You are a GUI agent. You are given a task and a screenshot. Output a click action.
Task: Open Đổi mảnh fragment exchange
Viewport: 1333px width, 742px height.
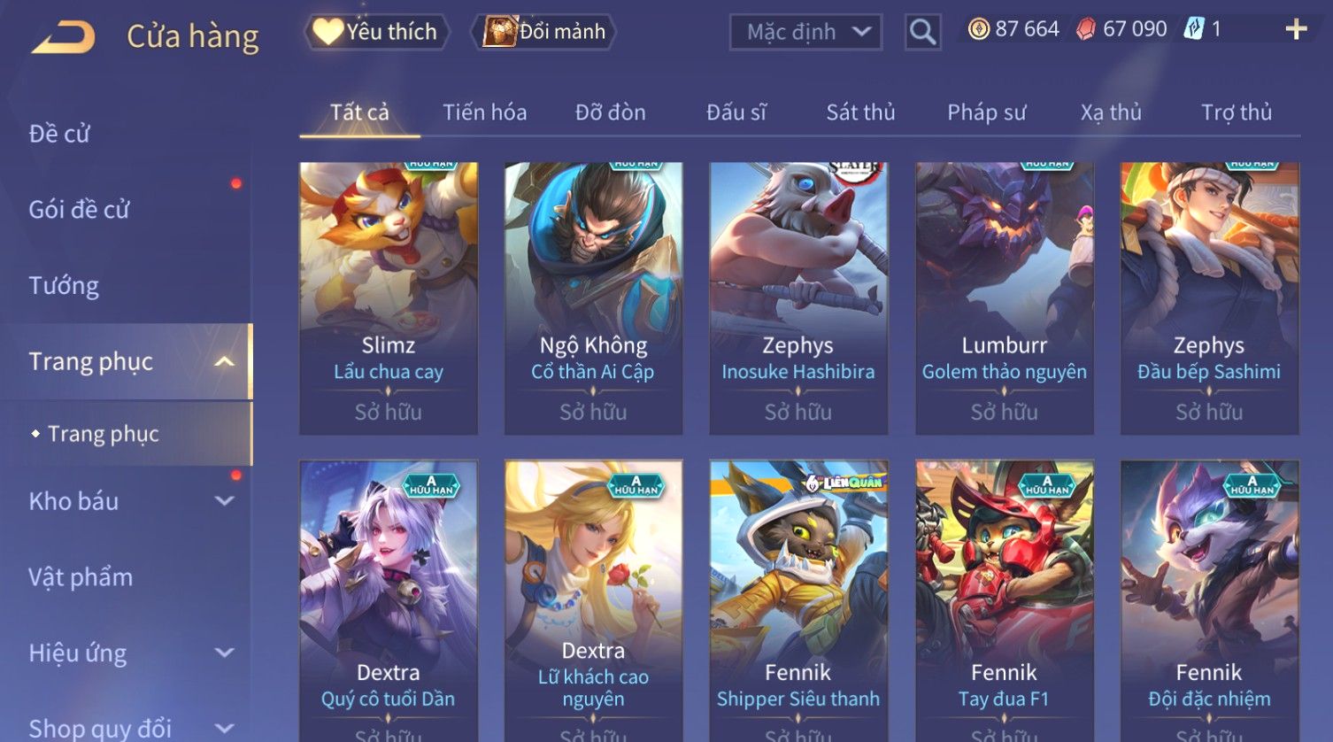[x=543, y=32]
